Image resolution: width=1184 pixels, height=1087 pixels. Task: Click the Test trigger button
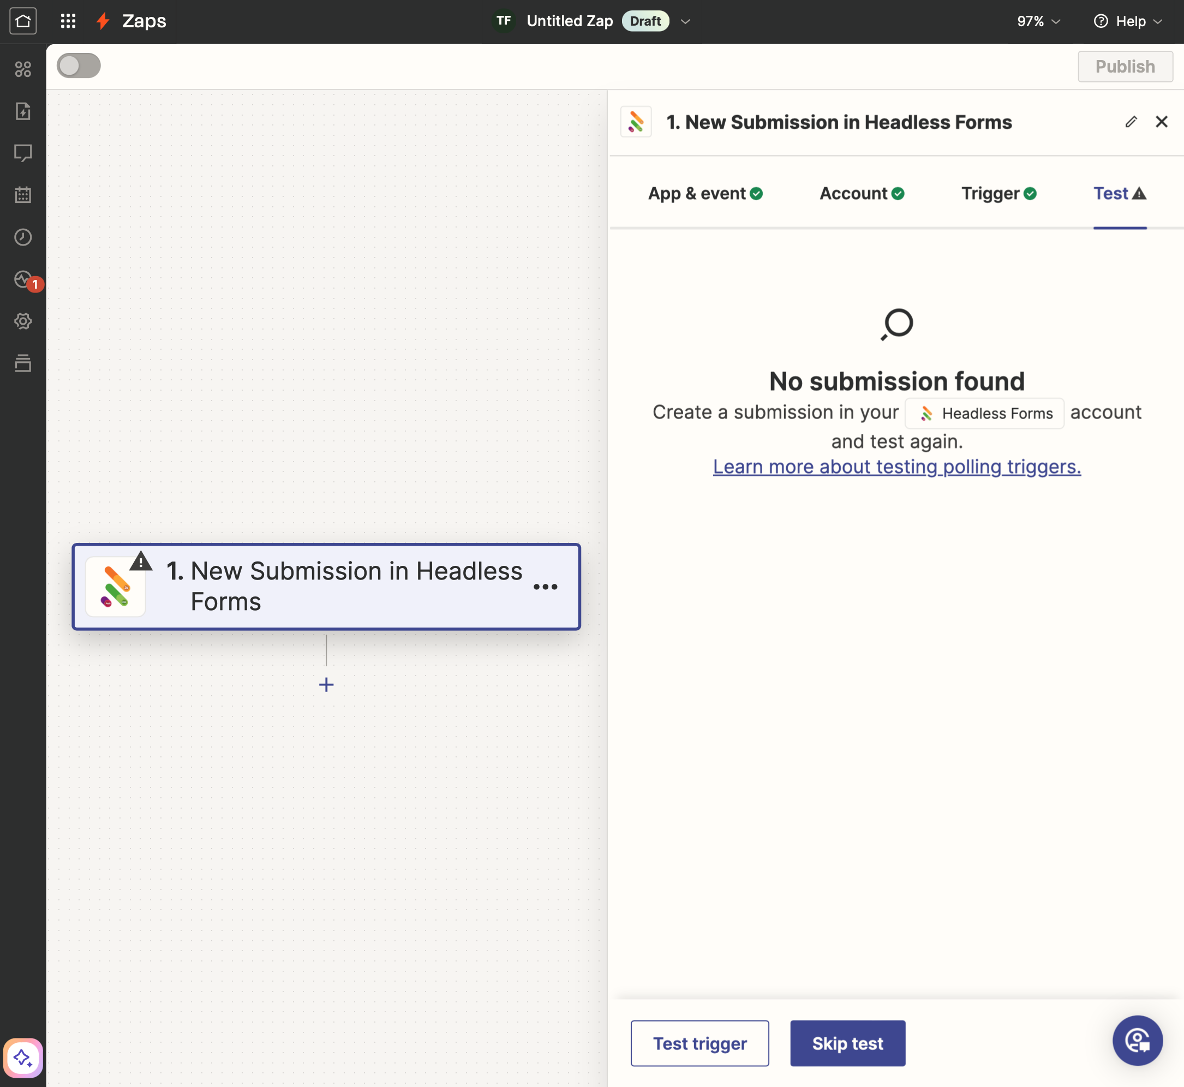[x=700, y=1043]
